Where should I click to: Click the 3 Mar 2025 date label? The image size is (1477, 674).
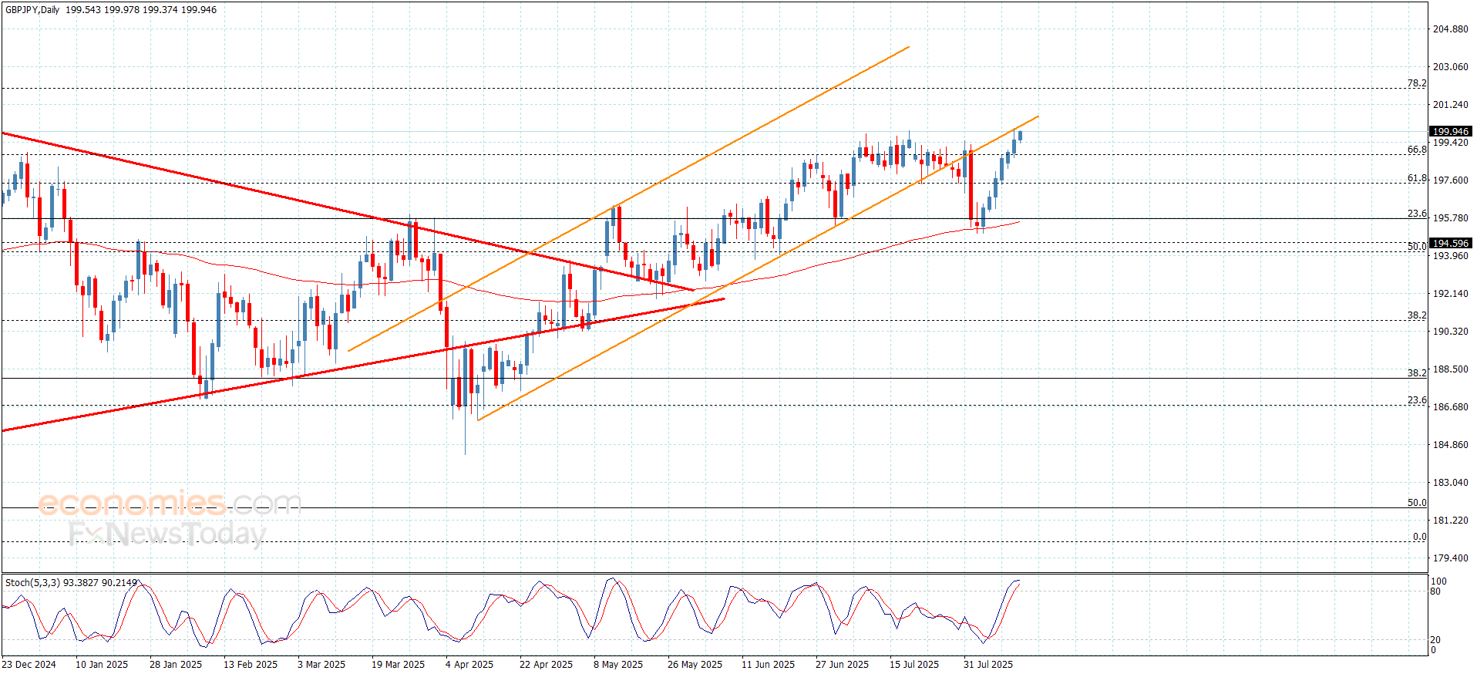click(x=321, y=665)
